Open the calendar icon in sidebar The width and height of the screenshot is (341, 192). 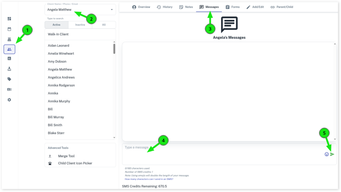[x=9, y=29]
